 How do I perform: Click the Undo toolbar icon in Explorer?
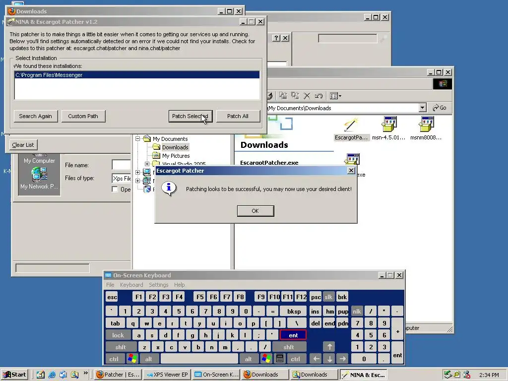318,96
